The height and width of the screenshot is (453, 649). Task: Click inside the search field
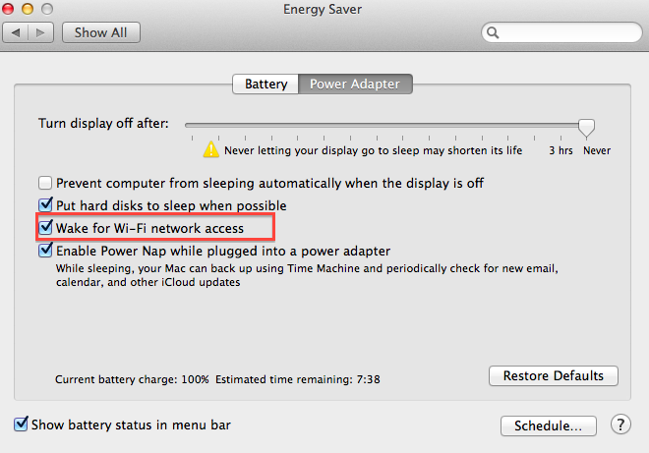(x=561, y=32)
